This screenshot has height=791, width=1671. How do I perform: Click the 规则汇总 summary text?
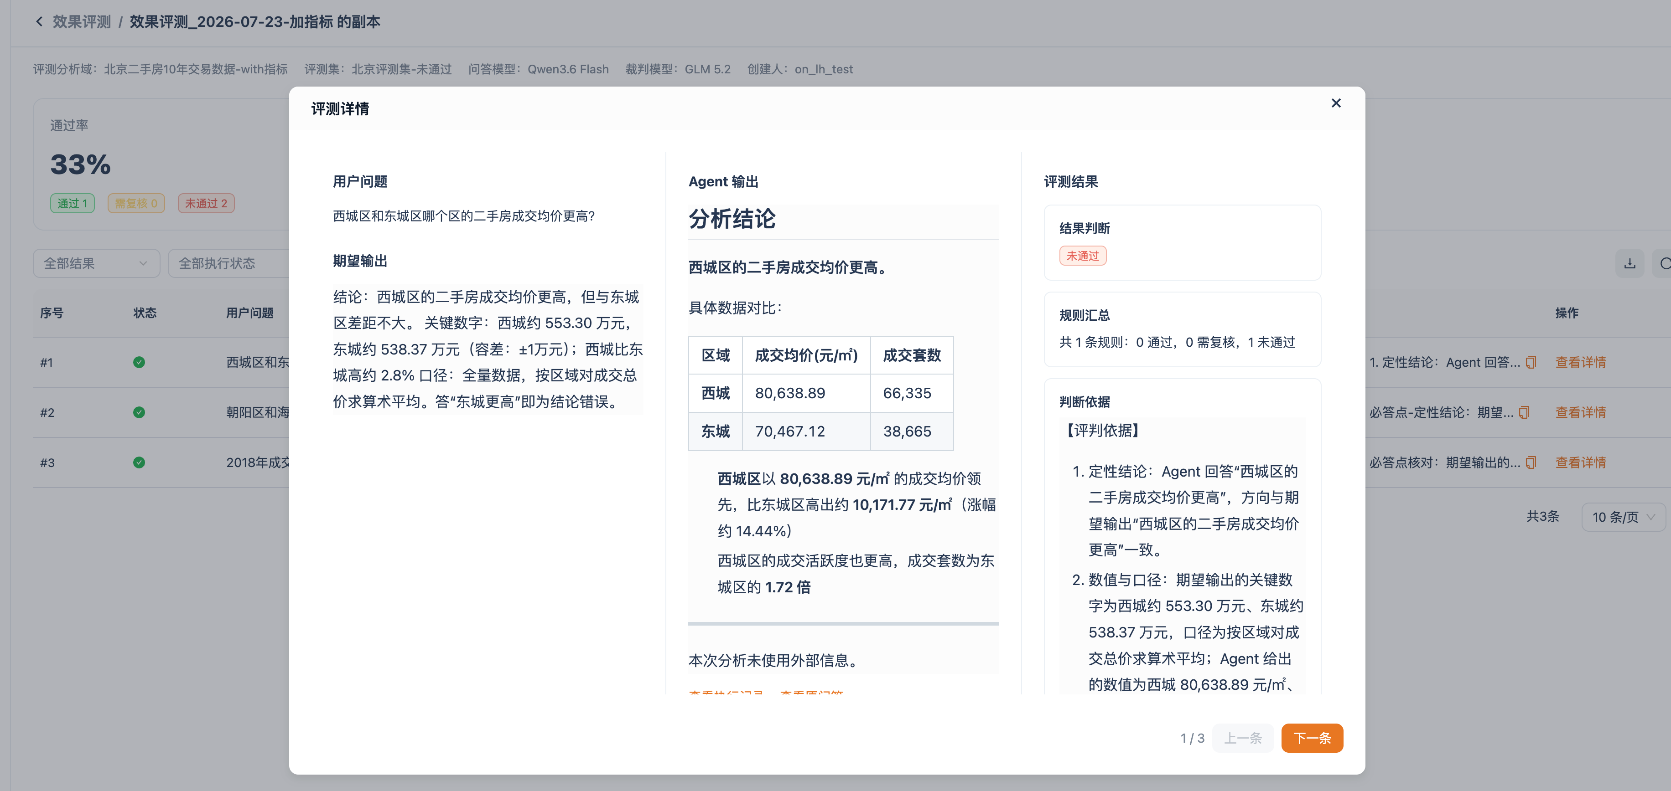click(1177, 342)
